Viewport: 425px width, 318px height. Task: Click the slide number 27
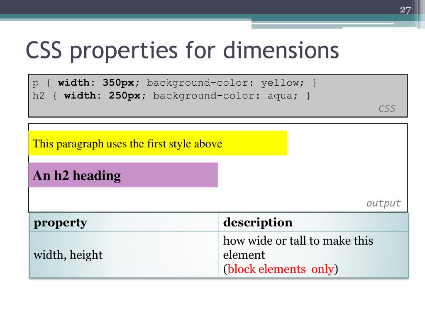(405, 10)
